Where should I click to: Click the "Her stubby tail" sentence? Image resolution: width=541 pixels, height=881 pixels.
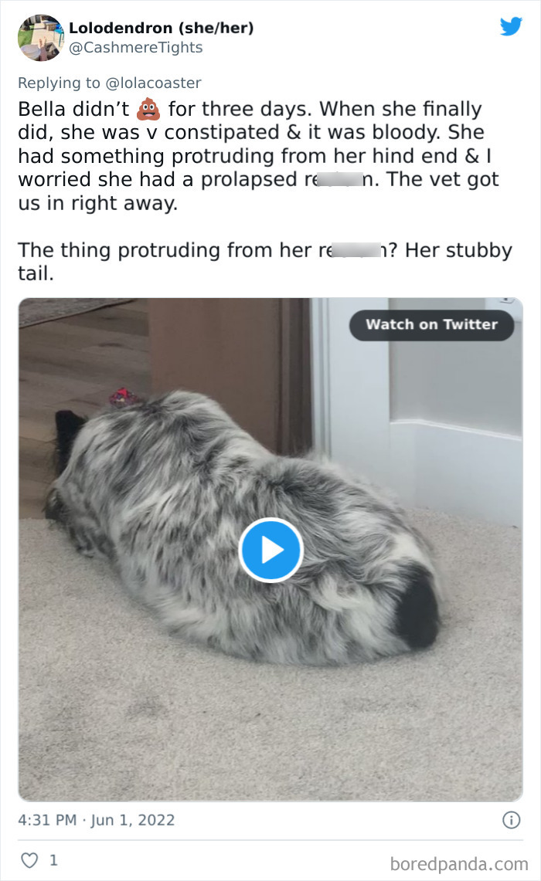click(x=265, y=261)
